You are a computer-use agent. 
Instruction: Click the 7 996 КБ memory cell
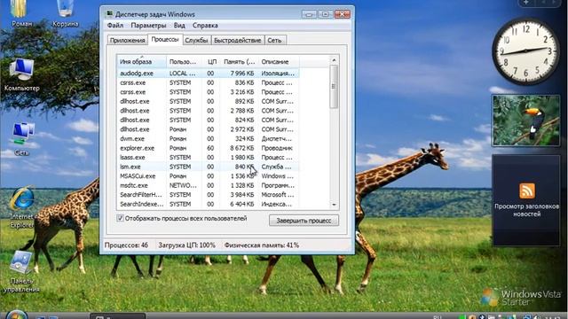point(241,73)
